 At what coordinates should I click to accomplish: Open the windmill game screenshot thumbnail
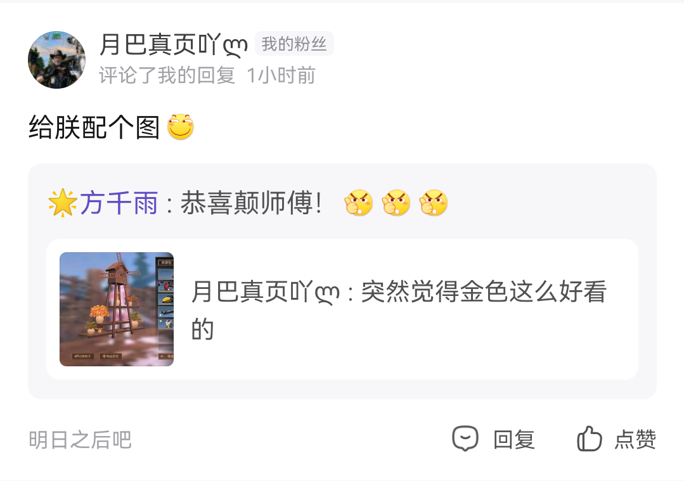[117, 309]
